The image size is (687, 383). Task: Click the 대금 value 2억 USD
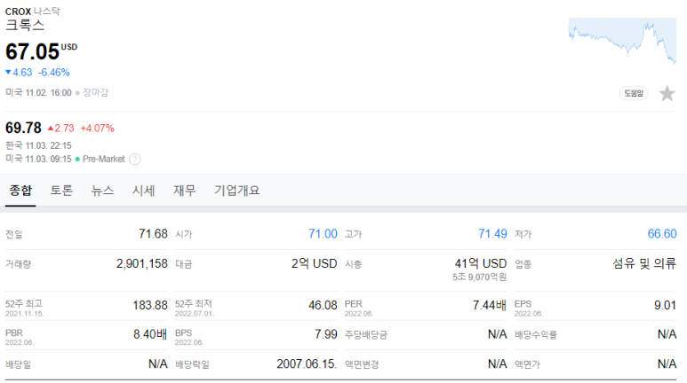314,263
